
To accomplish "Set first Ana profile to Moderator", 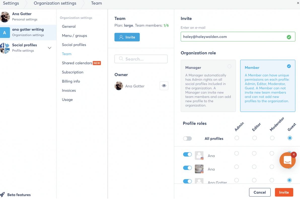I will (272, 153).
